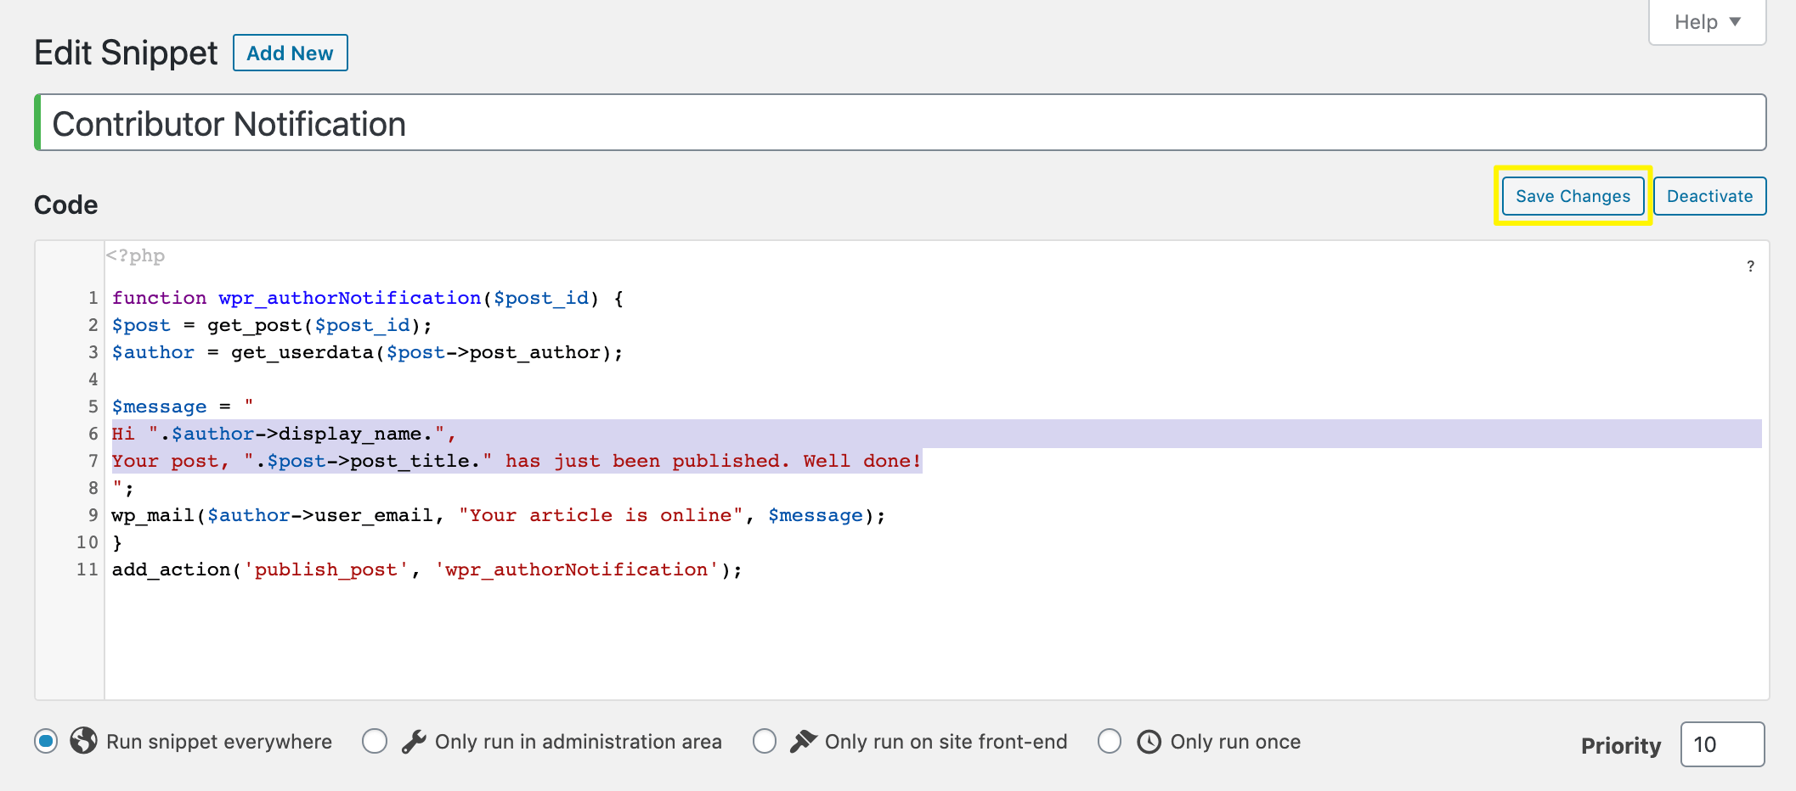Click the wrench icon for administration area
The height and width of the screenshot is (791, 1796).
click(x=414, y=742)
